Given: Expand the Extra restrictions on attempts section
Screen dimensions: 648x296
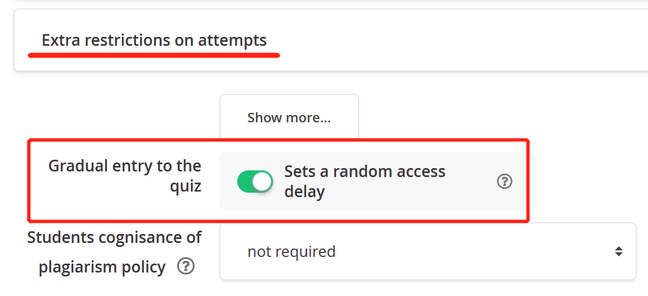Looking at the screenshot, I should tap(154, 40).
